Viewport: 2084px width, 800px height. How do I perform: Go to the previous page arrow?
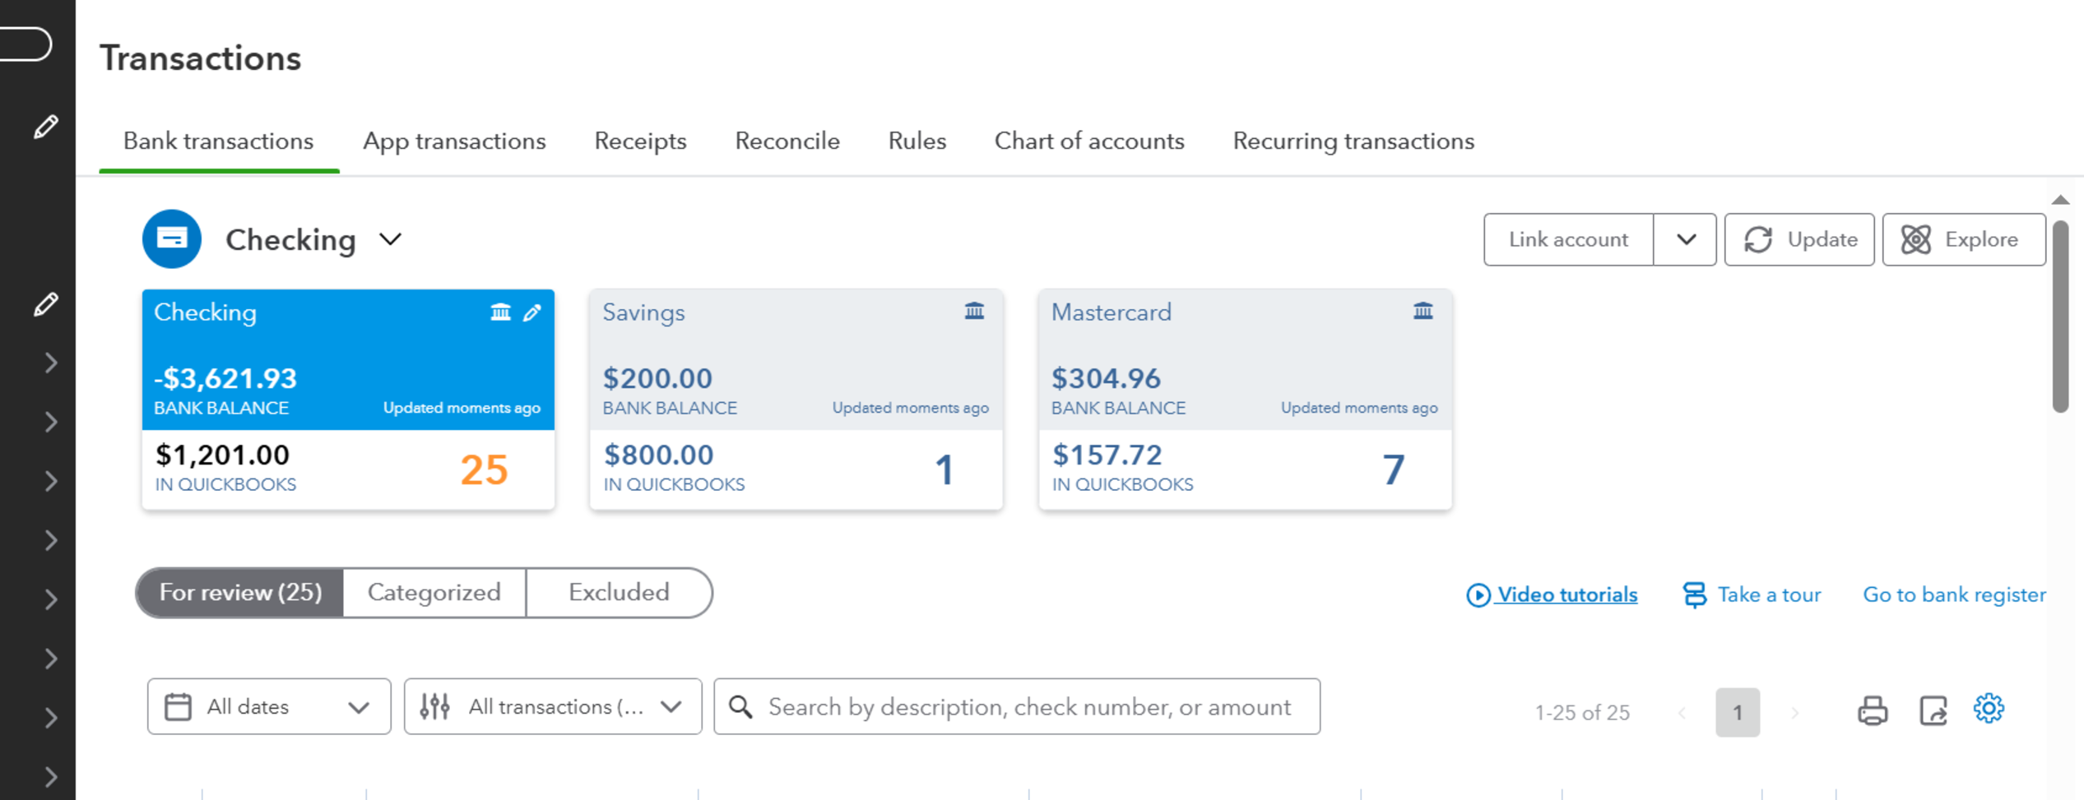[x=1682, y=713]
